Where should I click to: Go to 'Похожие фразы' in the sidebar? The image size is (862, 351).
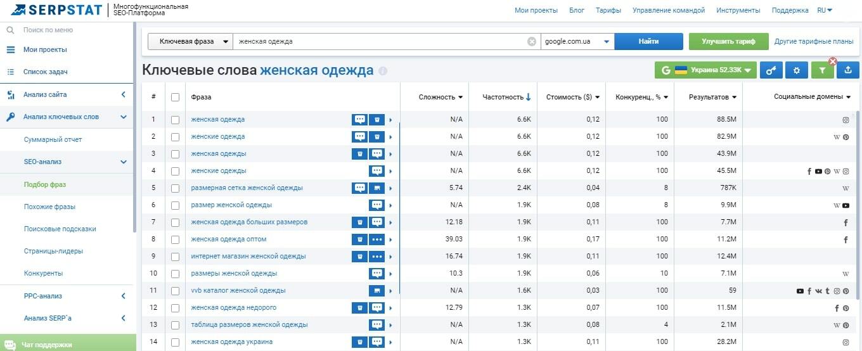click(49, 207)
